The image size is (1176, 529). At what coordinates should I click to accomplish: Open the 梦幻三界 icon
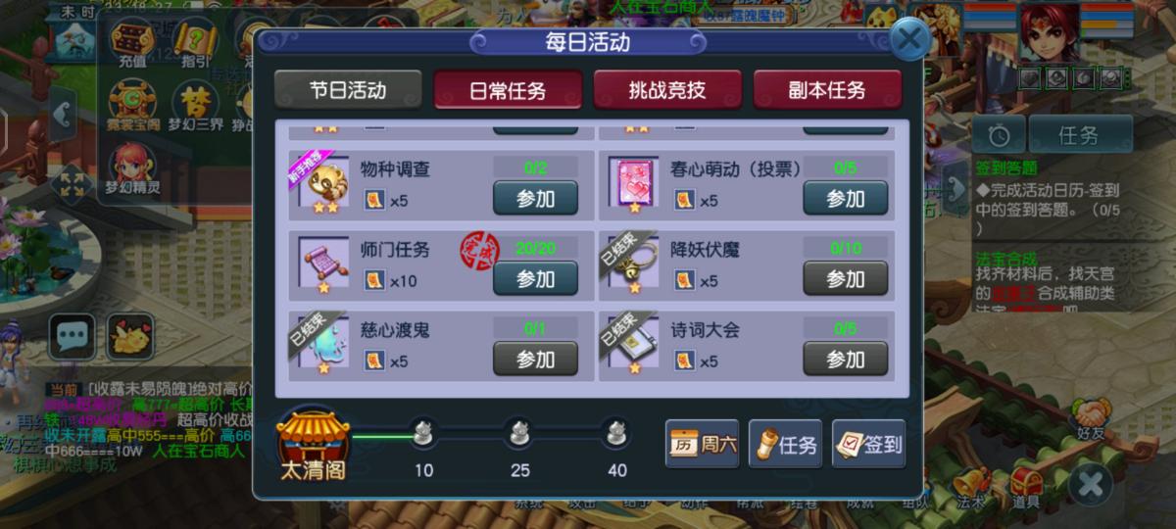click(195, 108)
